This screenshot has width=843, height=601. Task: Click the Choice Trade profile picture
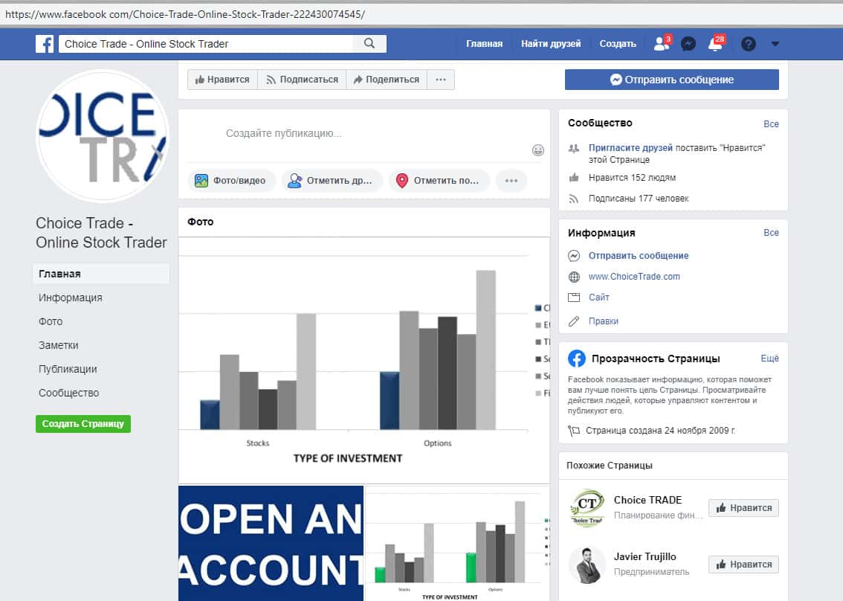(102, 136)
